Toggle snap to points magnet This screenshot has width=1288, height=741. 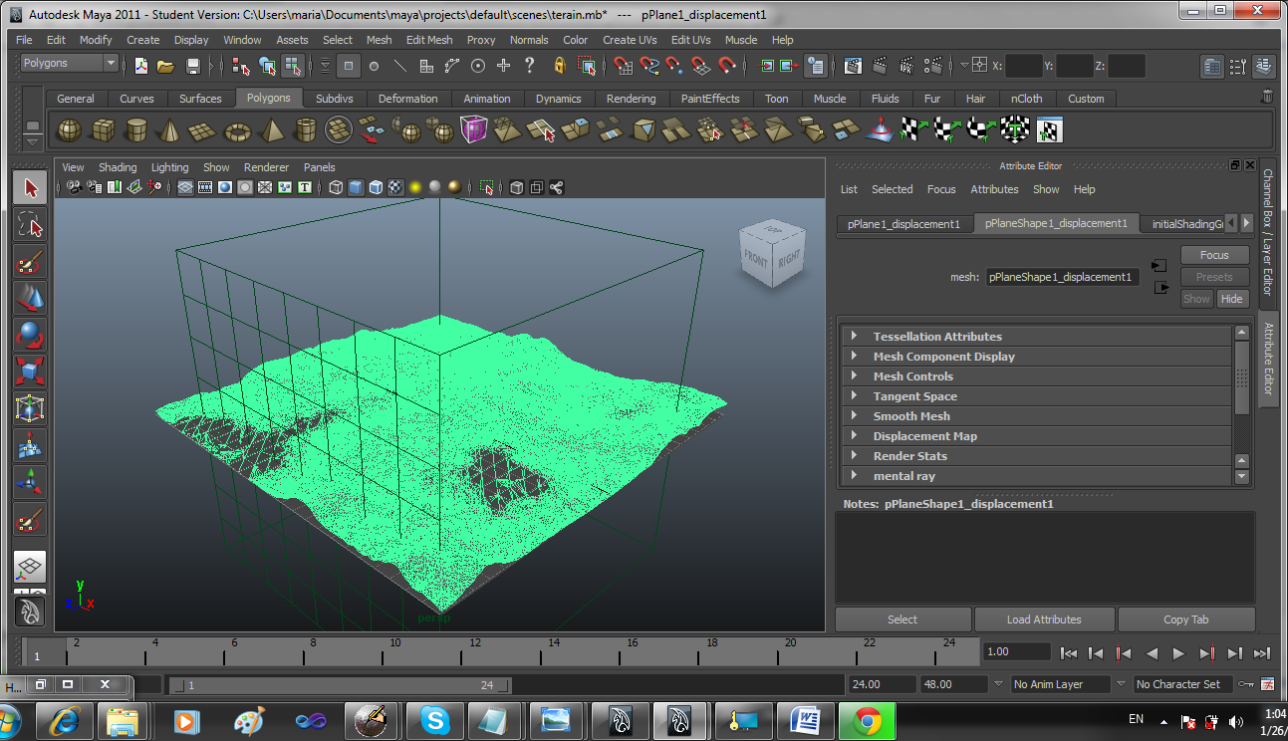point(676,66)
